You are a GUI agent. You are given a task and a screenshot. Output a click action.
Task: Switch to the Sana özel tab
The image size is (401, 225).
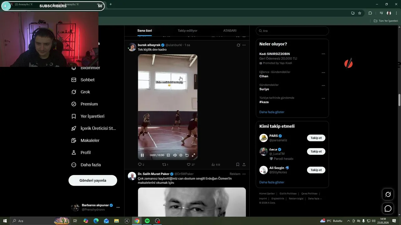(144, 31)
